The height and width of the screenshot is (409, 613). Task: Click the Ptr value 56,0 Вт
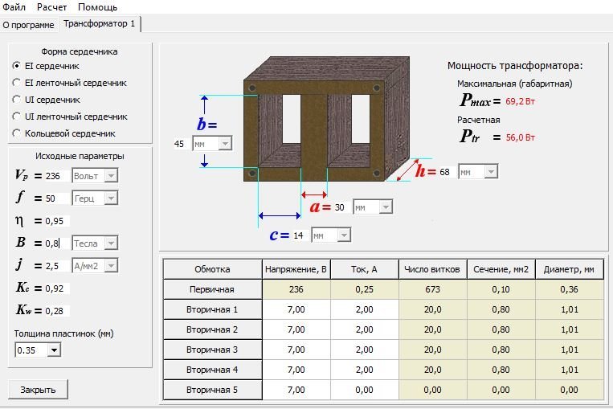(x=520, y=137)
